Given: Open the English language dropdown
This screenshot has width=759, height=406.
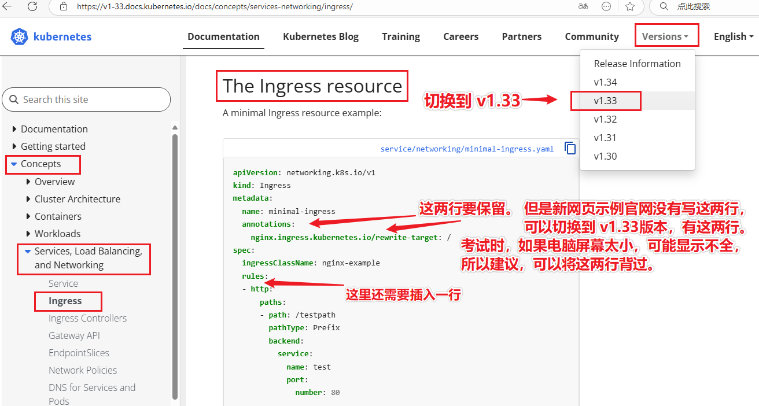Looking at the screenshot, I should click(x=732, y=36).
